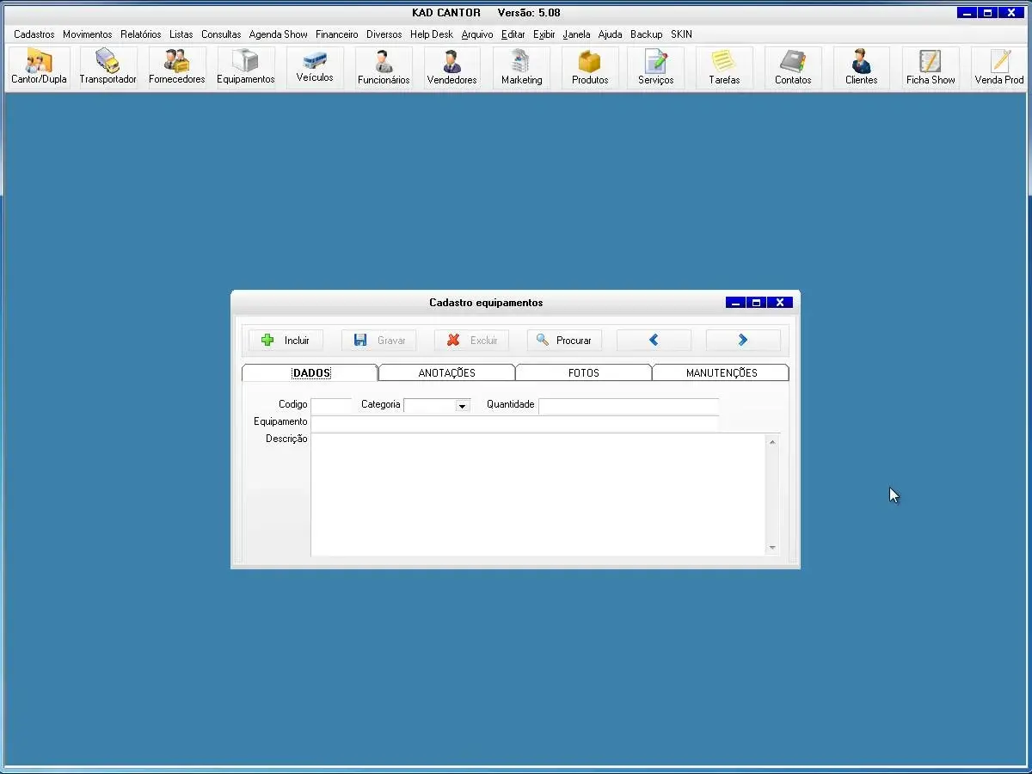The image size is (1032, 774).
Task: Open the Relatórios menu
Action: [x=140, y=34]
